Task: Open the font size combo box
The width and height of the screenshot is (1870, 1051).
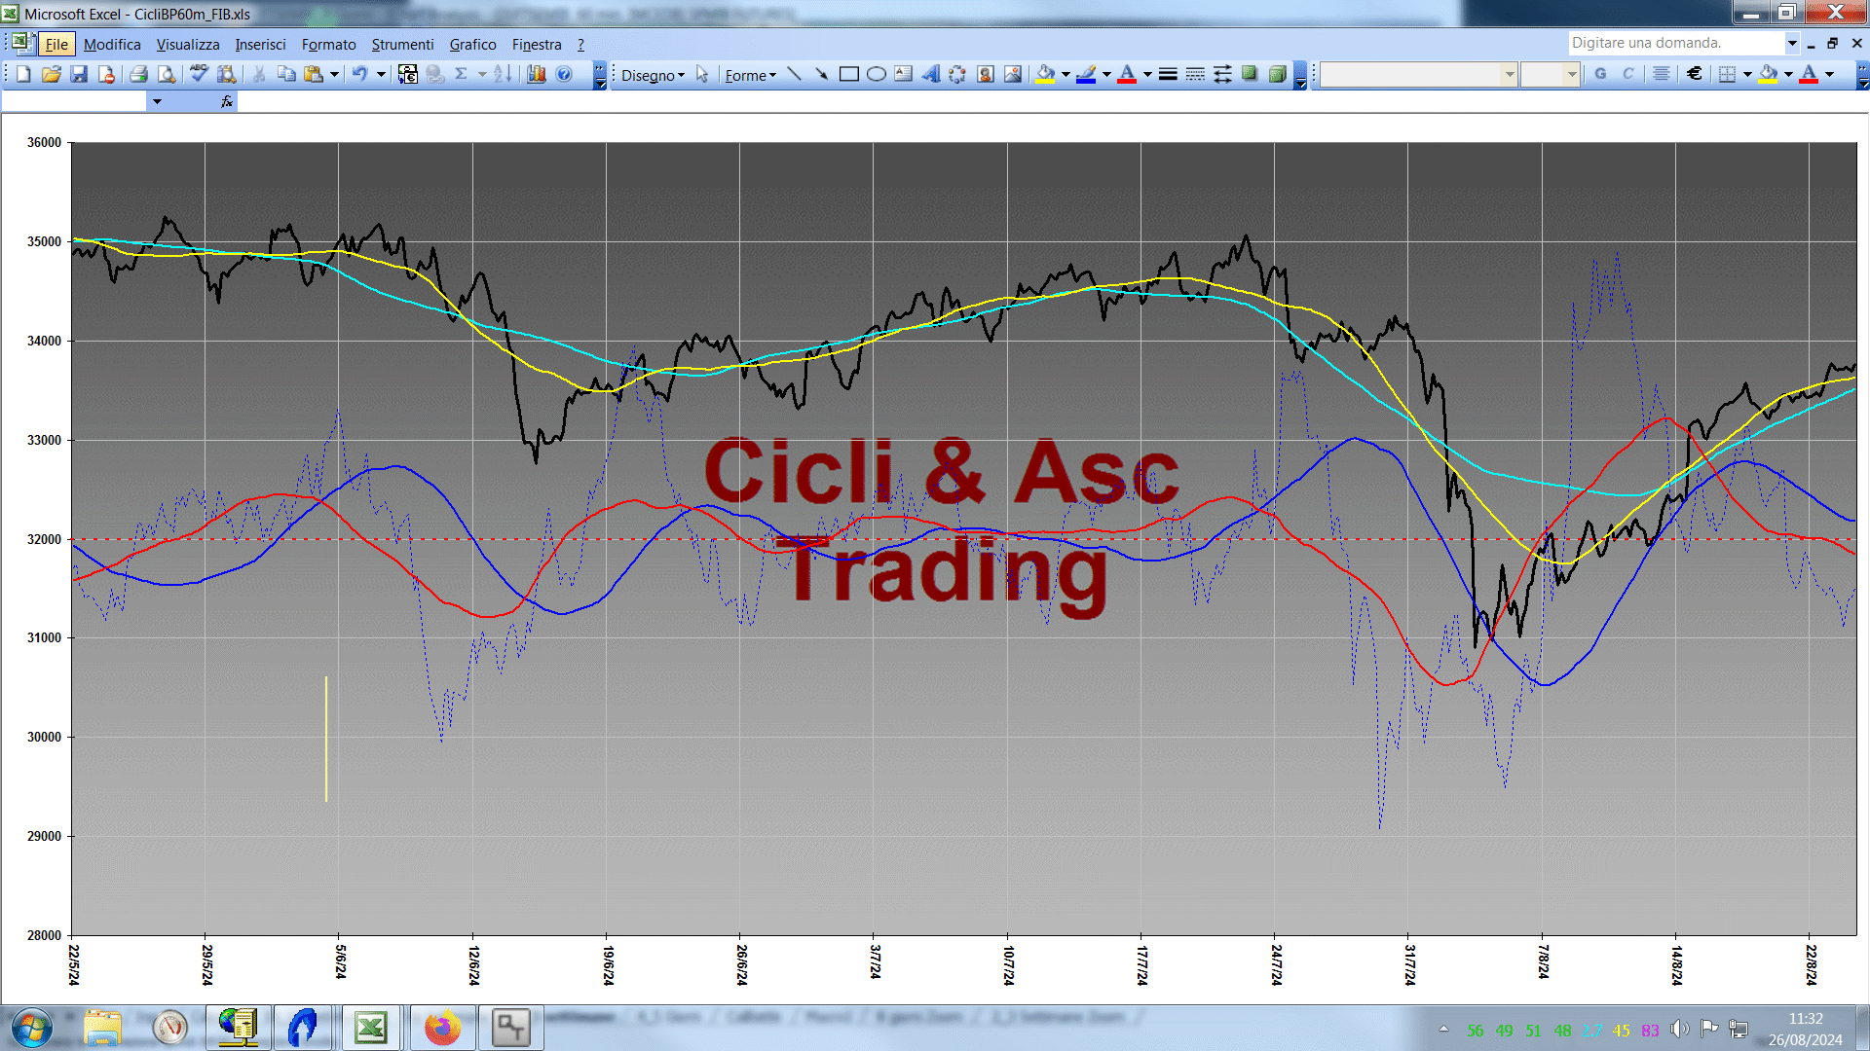Action: (x=1550, y=74)
